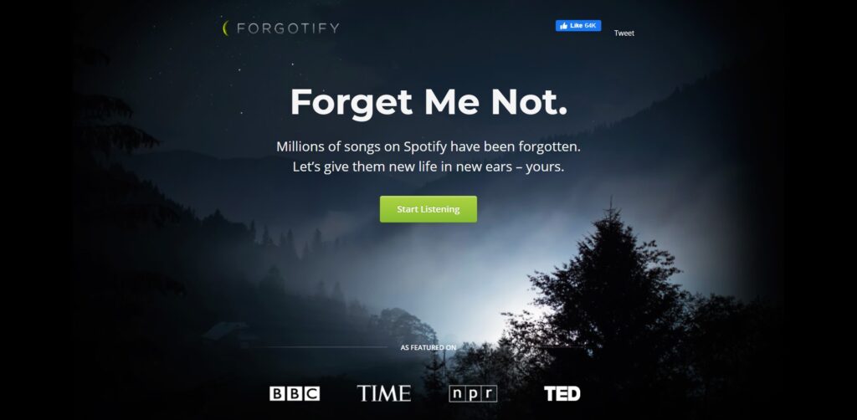Click the AS FEATURED ON label
The height and width of the screenshot is (420, 857).
click(428, 347)
